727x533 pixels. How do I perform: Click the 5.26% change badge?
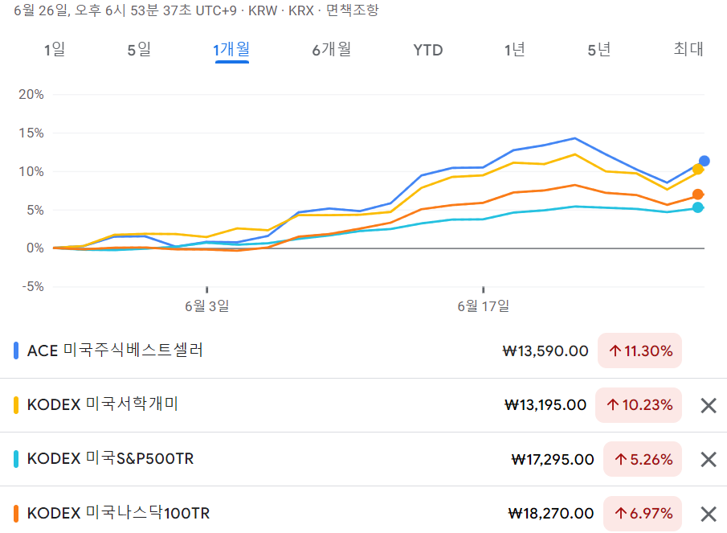[x=643, y=459]
